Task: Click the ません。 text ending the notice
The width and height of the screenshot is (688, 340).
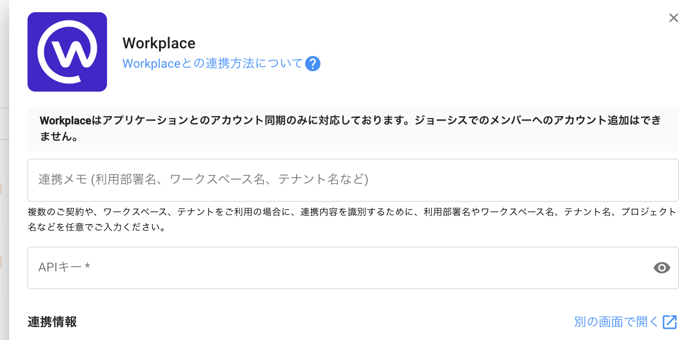Action: 59,137
